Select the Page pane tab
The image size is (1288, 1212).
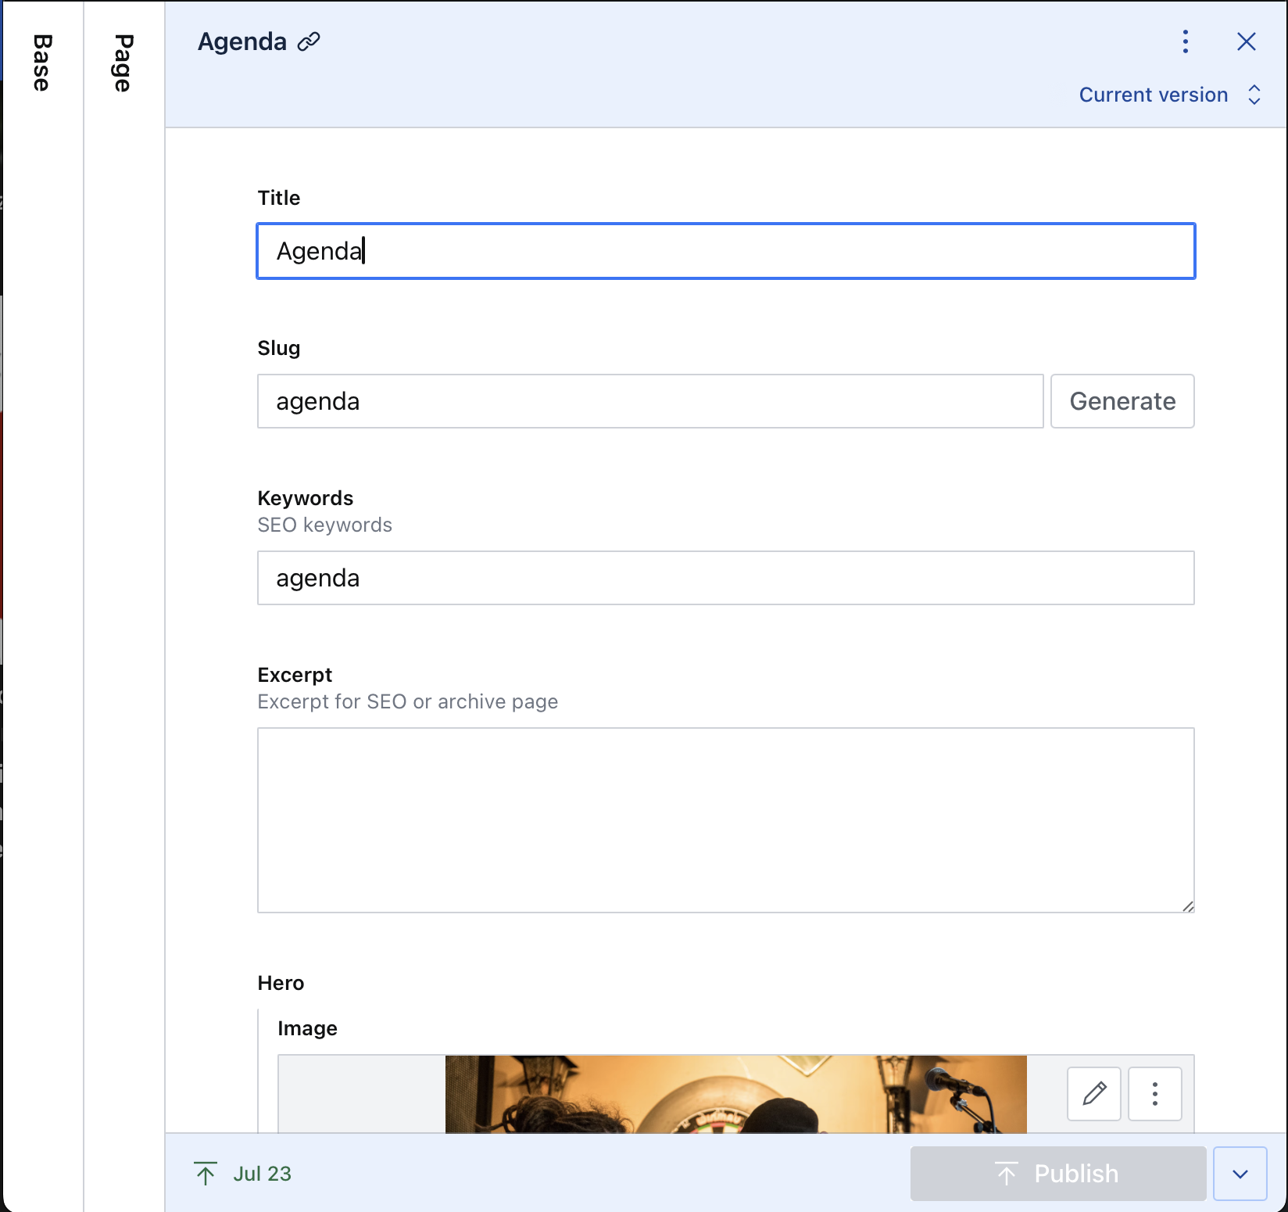point(123,63)
